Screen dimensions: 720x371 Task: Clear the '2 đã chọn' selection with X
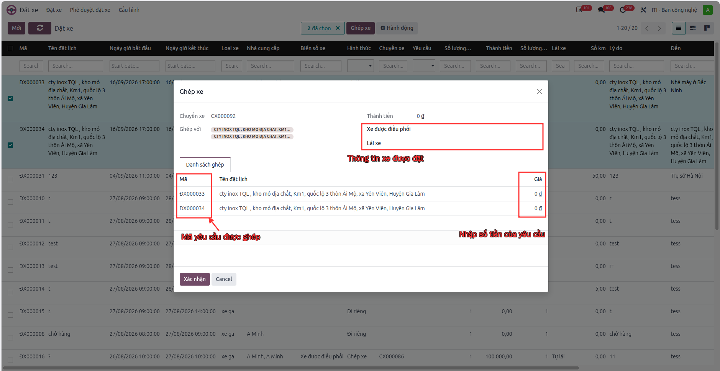click(338, 28)
